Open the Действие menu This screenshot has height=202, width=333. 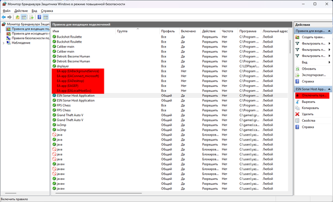point(21,11)
